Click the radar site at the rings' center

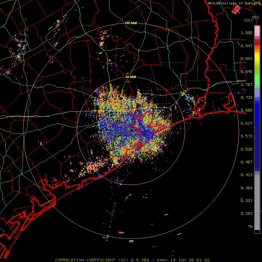(131, 131)
